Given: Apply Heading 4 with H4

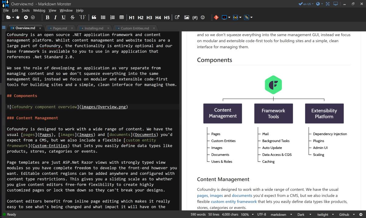Looking at the screenshot, I should [158, 17].
